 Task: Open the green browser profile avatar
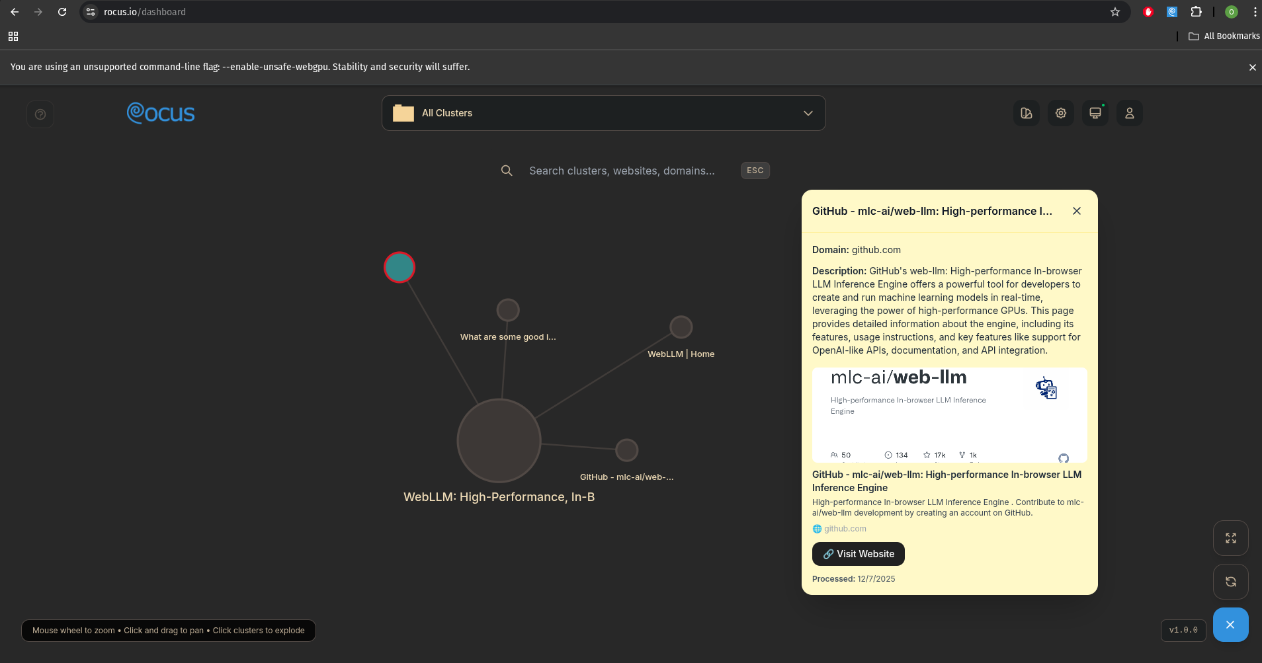coord(1232,12)
